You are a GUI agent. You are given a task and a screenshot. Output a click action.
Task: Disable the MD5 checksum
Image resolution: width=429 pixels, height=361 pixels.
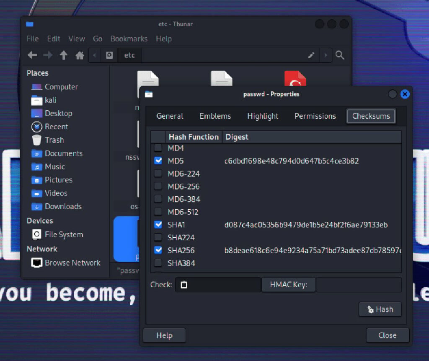158,161
